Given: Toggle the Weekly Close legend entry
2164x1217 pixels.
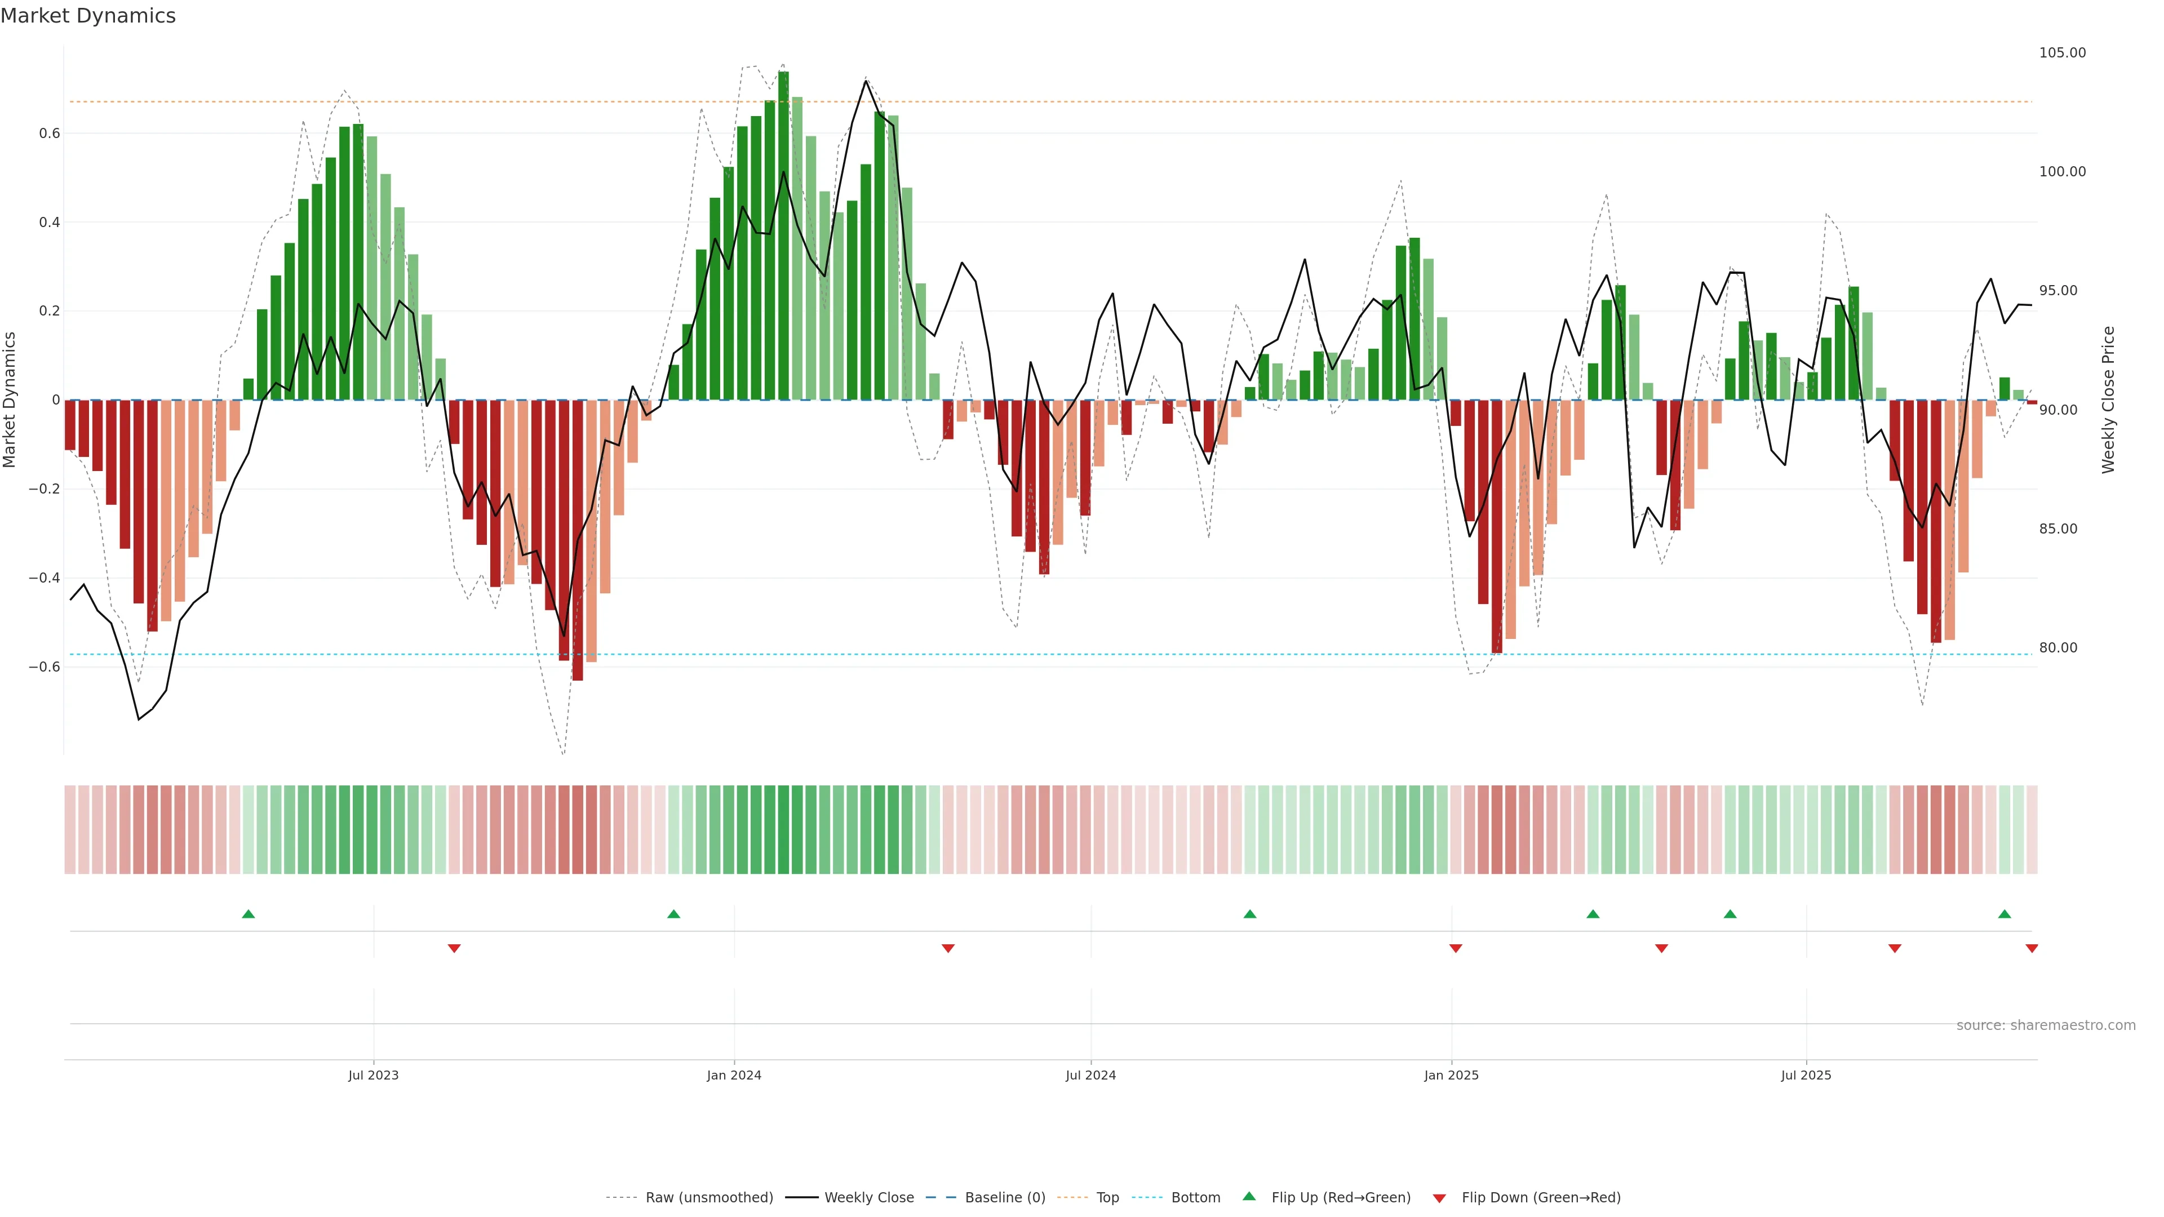Looking at the screenshot, I should 868,1198.
